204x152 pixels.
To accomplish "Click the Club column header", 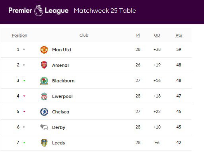I will [x=84, y=35].
